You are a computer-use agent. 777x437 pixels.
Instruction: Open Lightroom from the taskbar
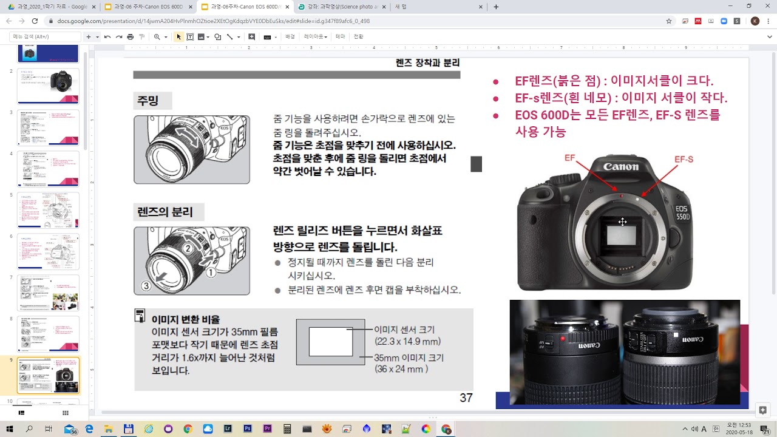pyautogui.click(x=227, y=429)
